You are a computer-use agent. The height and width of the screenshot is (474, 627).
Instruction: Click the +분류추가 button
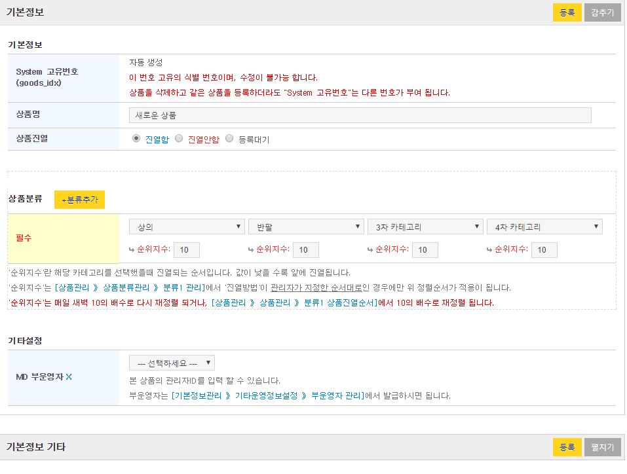(79, 200)
